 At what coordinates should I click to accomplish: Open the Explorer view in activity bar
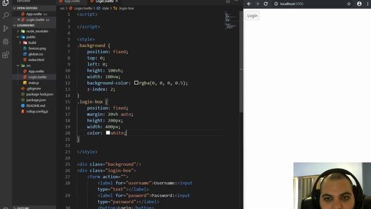(x=5, y=3)
